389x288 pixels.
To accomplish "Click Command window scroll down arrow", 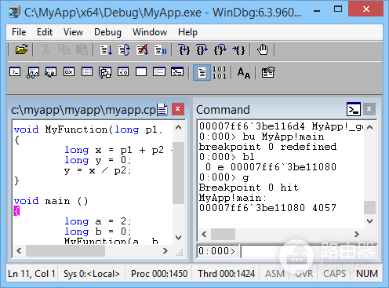I will pos(369,221).
